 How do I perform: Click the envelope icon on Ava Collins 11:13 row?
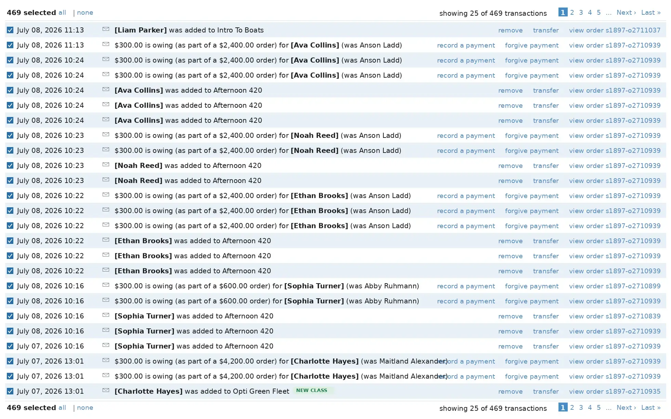pyautogui.click(x=106, y=44)
